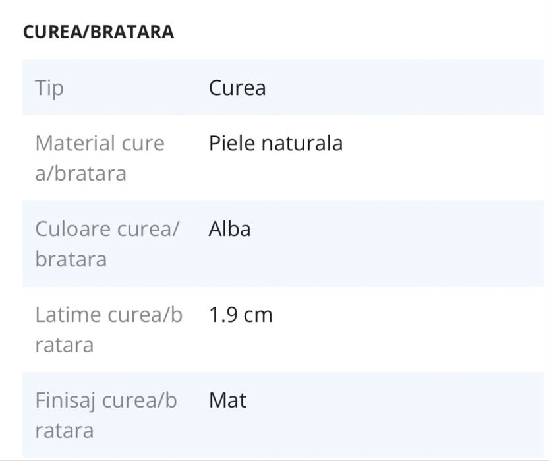Image resolution: width=549 pixels, height=461 pixels.
Task: Click the "Finisaj curea/bratara" label
Action: coord(106,415)
